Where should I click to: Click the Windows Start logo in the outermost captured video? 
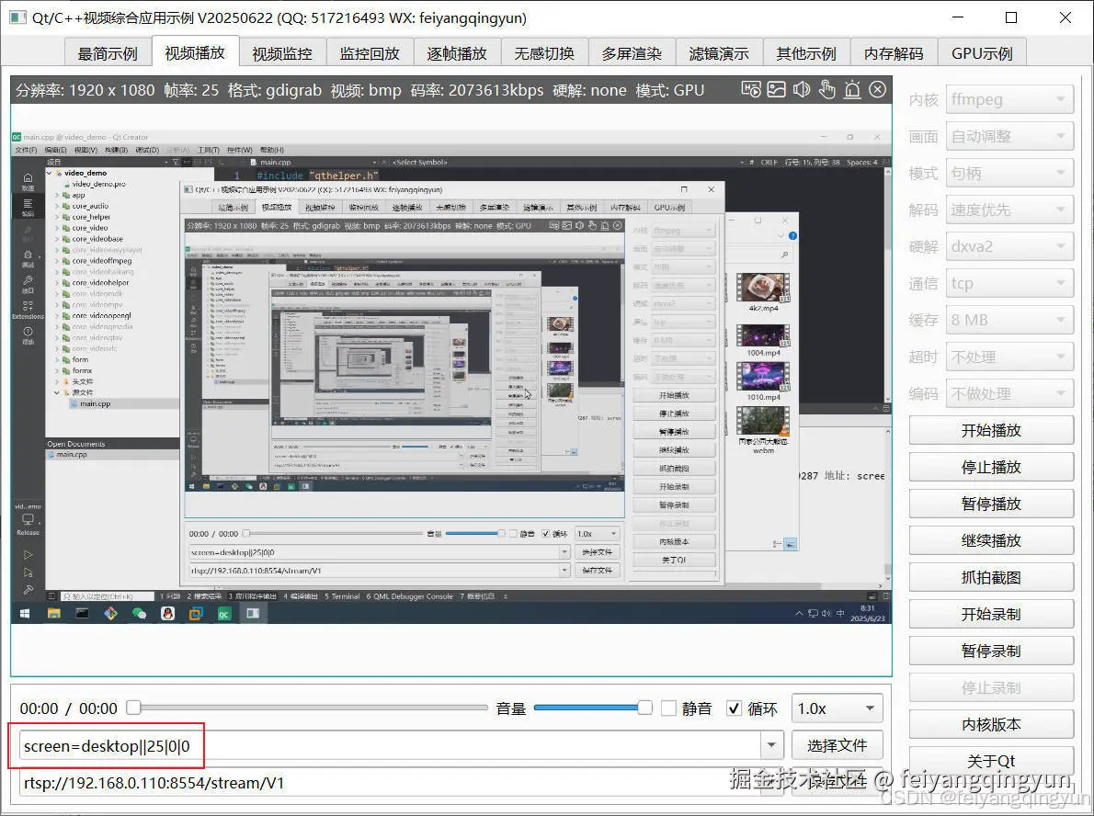pos(25,613)
